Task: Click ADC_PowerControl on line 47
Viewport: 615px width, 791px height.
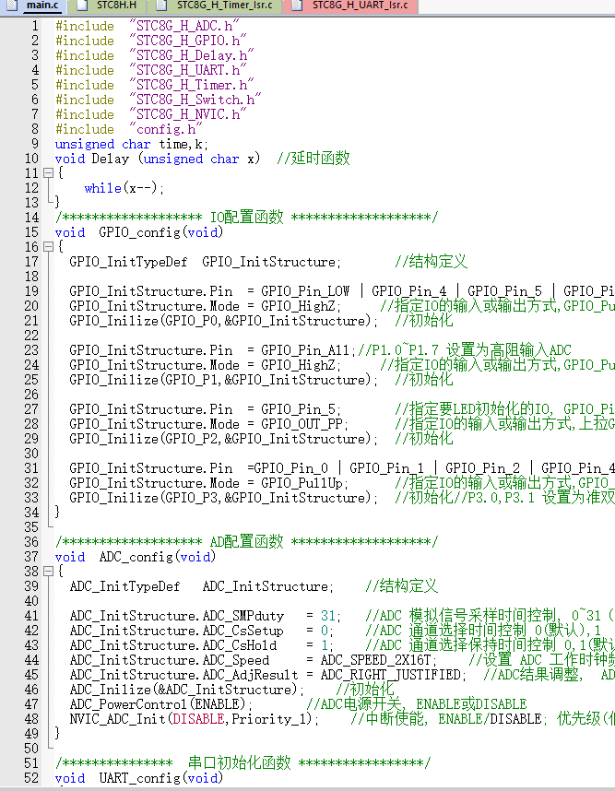Action: pyautogui.click(x=128, y=704)
